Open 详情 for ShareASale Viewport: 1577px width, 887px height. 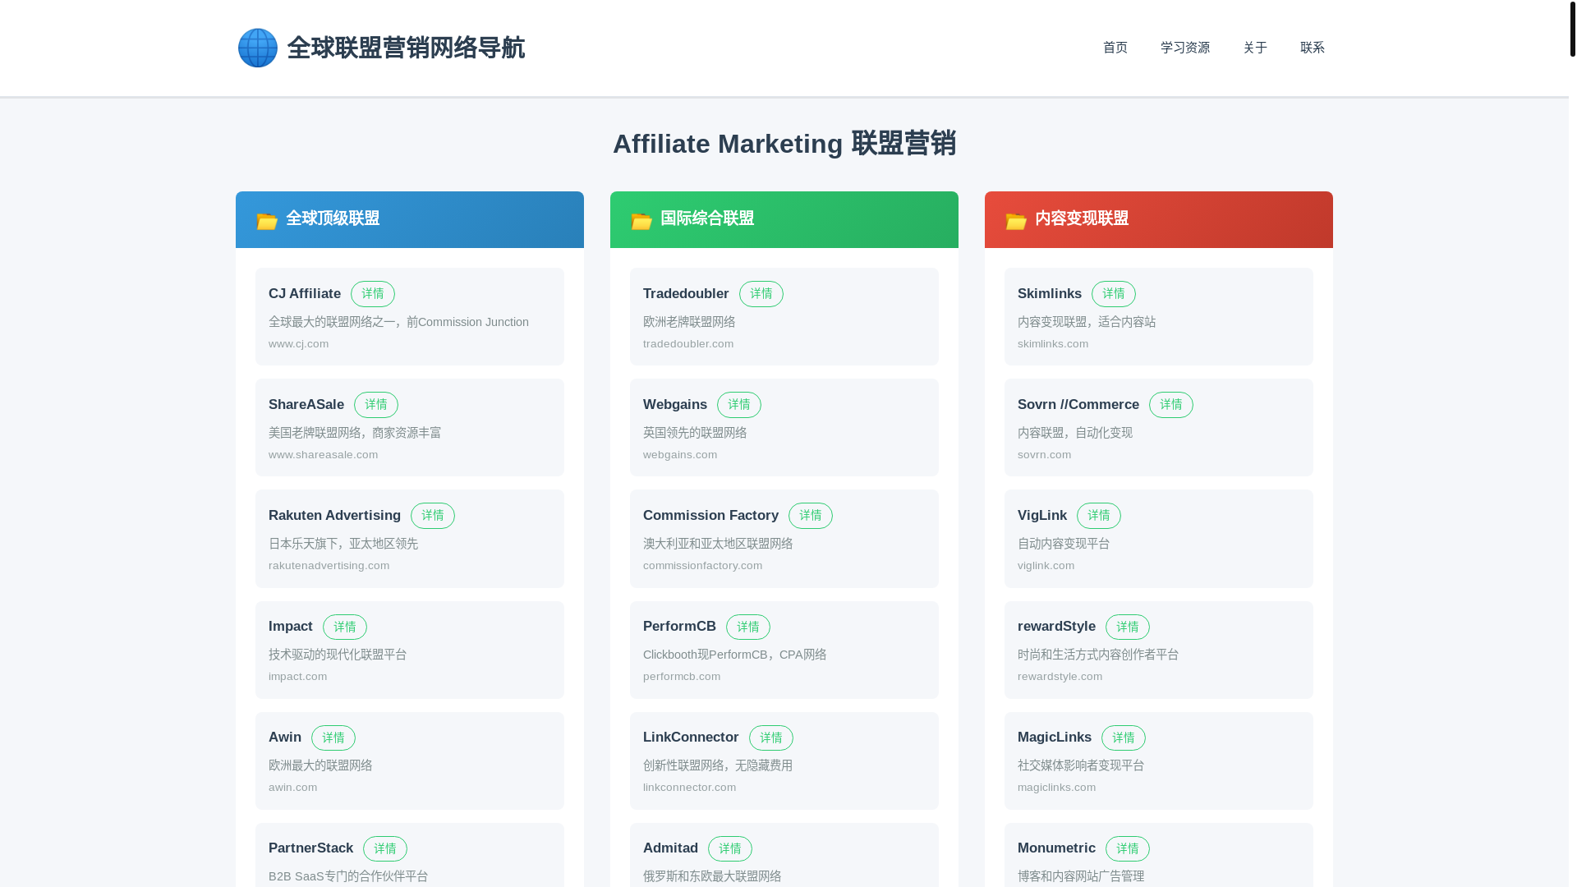click(376, 405)
